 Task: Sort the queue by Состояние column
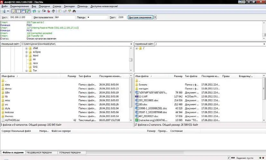176,131
